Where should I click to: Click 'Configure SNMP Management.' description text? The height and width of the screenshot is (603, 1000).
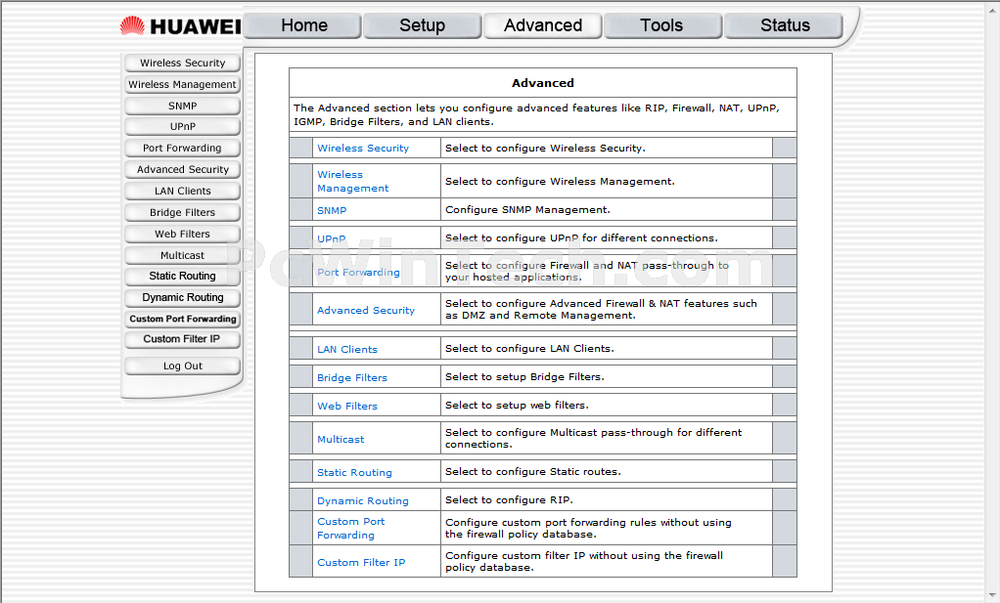(527, 209)
